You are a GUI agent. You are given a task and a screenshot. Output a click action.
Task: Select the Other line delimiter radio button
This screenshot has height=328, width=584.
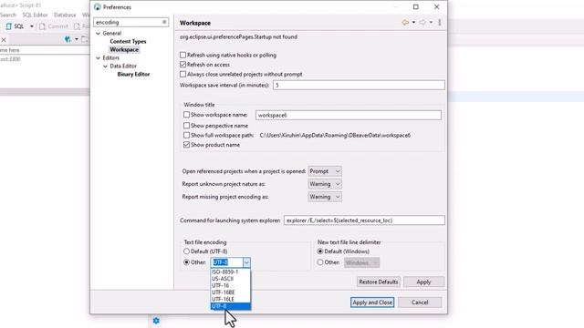click(320, 262)
